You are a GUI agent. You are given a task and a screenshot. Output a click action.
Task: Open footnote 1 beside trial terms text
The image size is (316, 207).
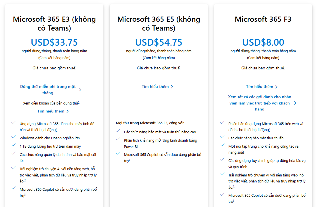79,102
